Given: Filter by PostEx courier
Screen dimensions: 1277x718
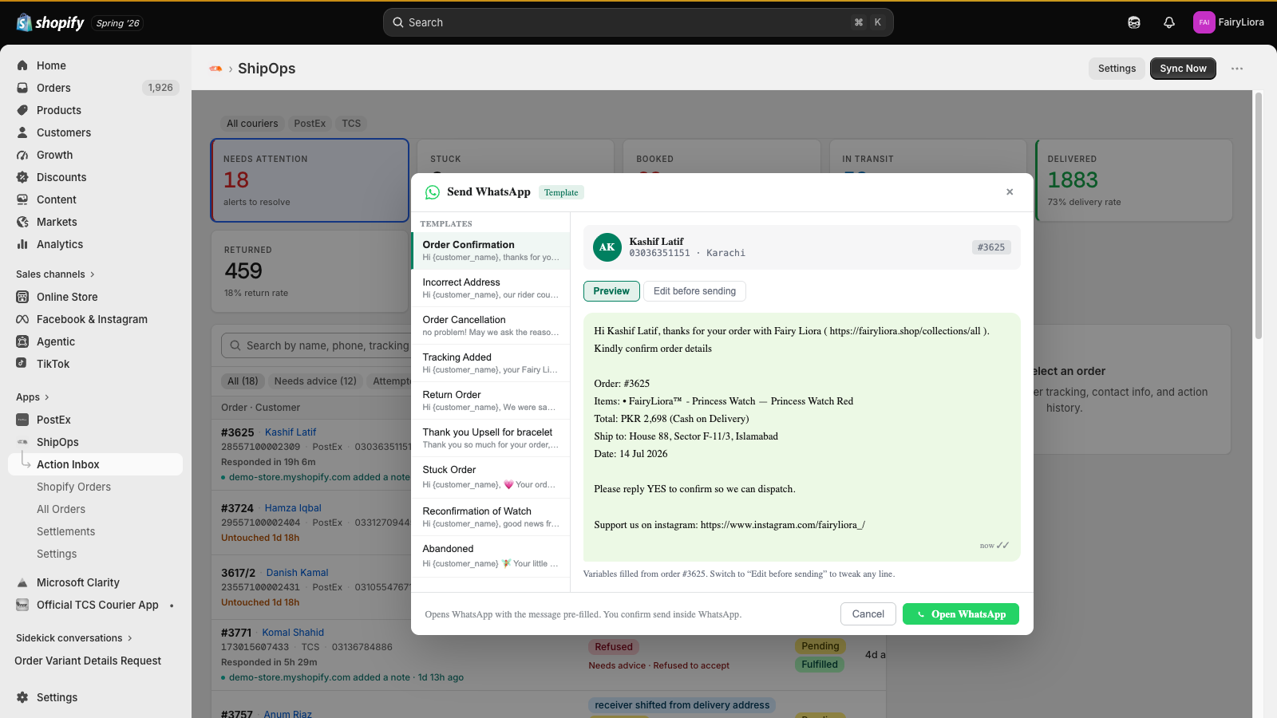Looking at the screenshot, I should [x=310, y=124].
